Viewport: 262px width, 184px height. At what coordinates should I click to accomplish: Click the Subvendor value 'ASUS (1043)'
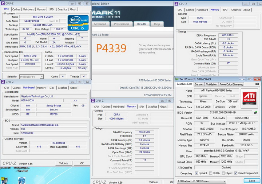point(242,118)
